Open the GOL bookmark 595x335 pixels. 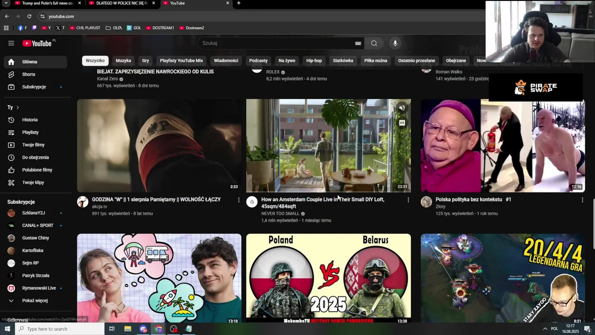[x=134, y=28]
